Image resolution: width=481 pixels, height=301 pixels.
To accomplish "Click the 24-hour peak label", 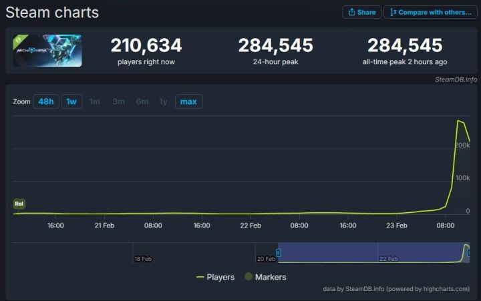I will (275, 62).
